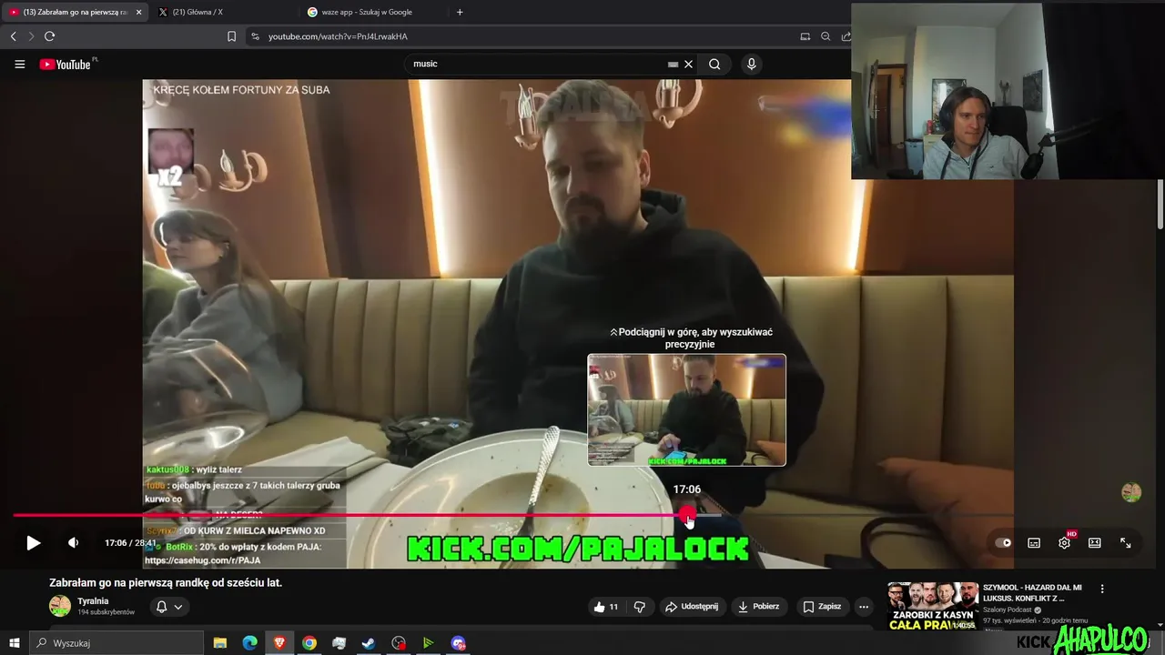Viewport: 1165px width, 655px height.
Task: Click the Wyszukaj taskbar search box
Action: pos(116,643)
